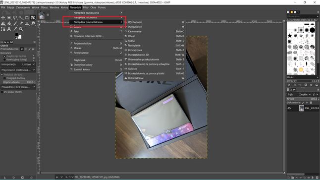Screen dimensions: 320x180
Task: Select the Bucket Fill tool
Action: pos(9,23)
